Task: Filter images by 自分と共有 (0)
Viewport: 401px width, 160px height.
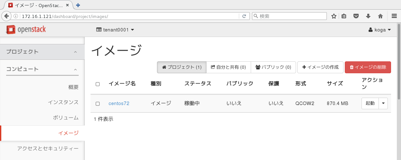Action: click(x=228, y=67)
